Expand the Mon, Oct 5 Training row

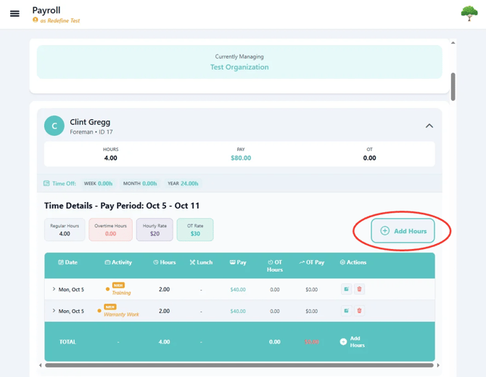[54, 289]
